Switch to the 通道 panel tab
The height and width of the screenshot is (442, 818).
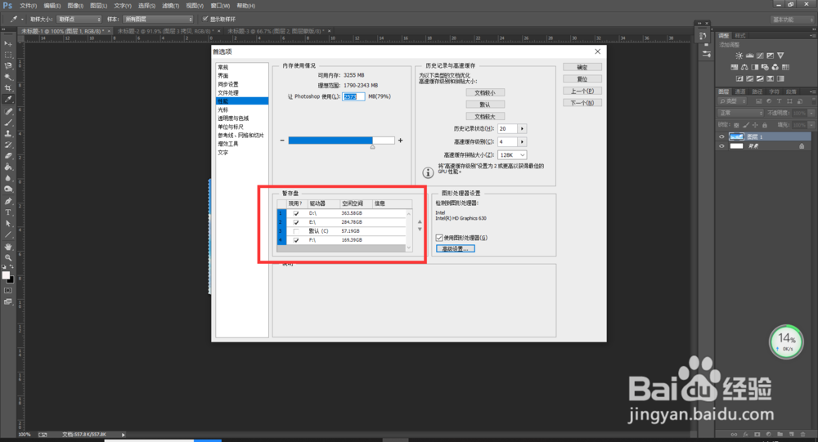point(740,92)
